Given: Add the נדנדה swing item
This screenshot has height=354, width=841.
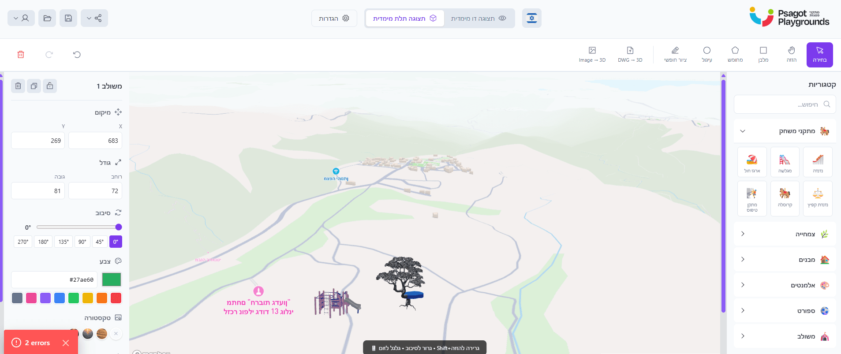Looking at the screenshot, I should pyautogui.click(x=818, y=162).
